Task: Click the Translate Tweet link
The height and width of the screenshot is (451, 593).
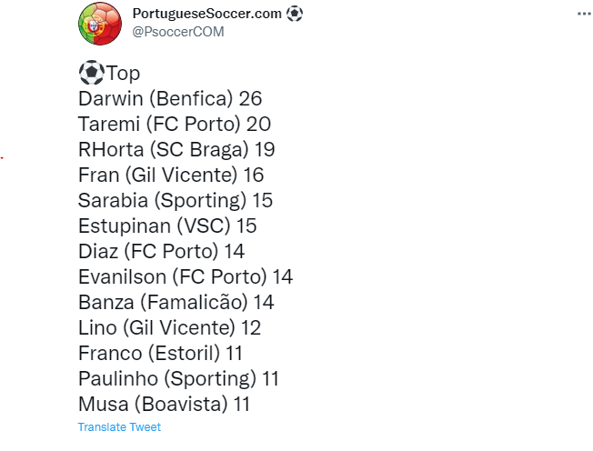Action: [x=119, y=427]
